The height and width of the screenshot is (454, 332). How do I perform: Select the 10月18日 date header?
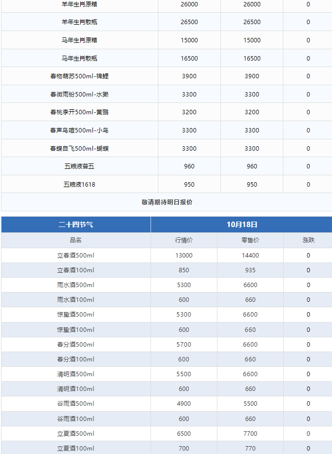tap(242, 225)
